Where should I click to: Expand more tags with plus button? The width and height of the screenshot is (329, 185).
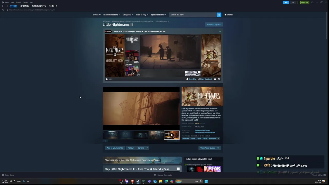click(218, 138)
